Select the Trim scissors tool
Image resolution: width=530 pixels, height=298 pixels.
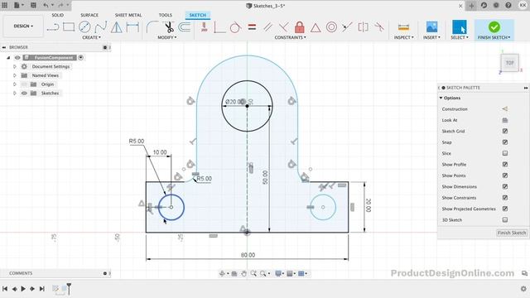[x=168, y=27]
